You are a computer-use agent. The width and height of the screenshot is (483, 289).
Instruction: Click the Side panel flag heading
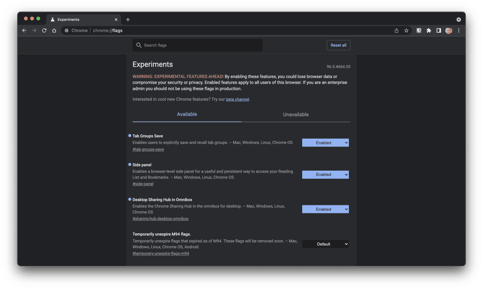click(x=142, y=165)
